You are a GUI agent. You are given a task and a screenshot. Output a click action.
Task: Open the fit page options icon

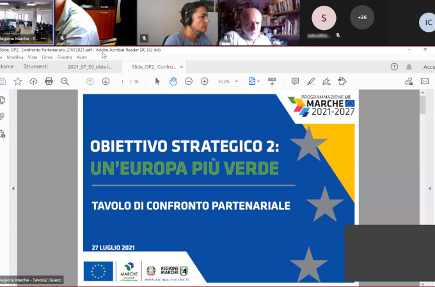coord(252,81)
